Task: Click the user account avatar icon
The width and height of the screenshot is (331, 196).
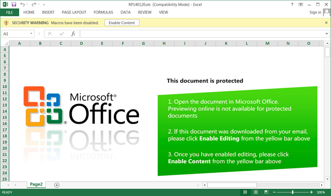Action: click(x=327, y=12)
